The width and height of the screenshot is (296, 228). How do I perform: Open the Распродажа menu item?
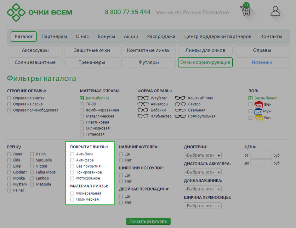click(161, 36)
